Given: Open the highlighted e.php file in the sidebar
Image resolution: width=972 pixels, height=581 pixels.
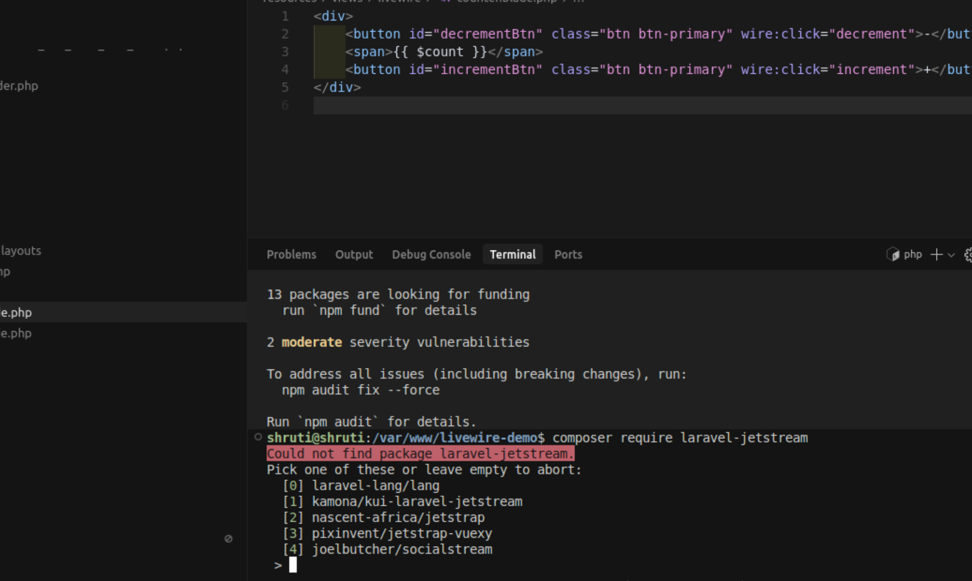Looking at the screenshot, I should (x=16, y=313).
